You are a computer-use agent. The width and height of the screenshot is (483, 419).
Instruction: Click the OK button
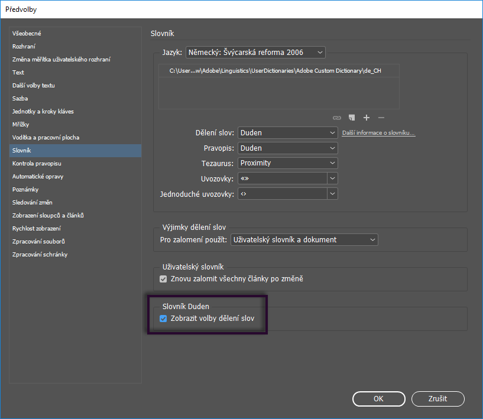coord(379,399)
